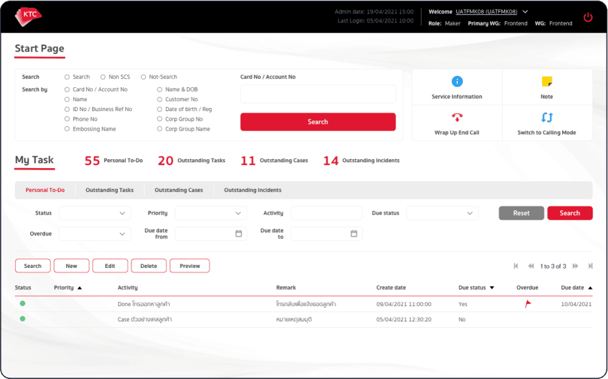Open the yellow Note icon
Screen dimensions: 608x379
pos(547,81)
